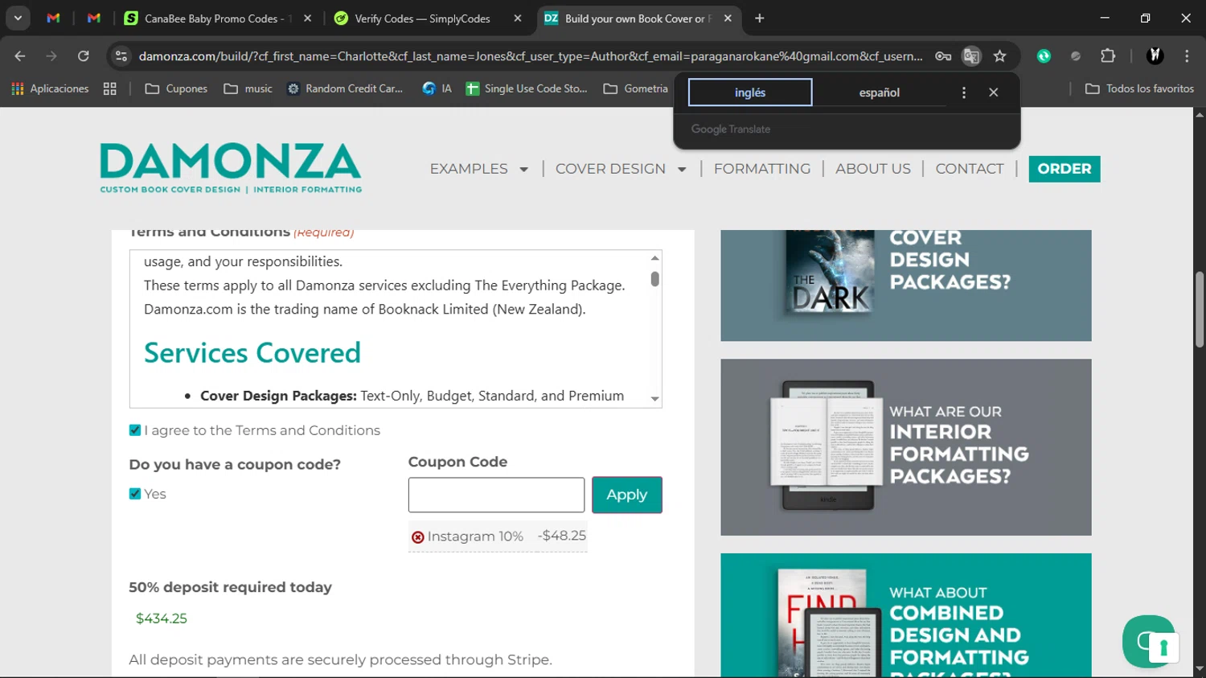Bookmark this page with the star icon
The image size is (1206, 678).
coord(999,56)
